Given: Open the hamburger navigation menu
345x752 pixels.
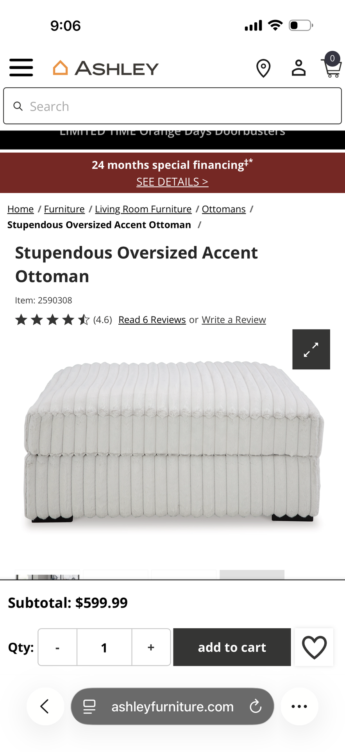Looking at the screenshot, I should [x=21, y=68].
